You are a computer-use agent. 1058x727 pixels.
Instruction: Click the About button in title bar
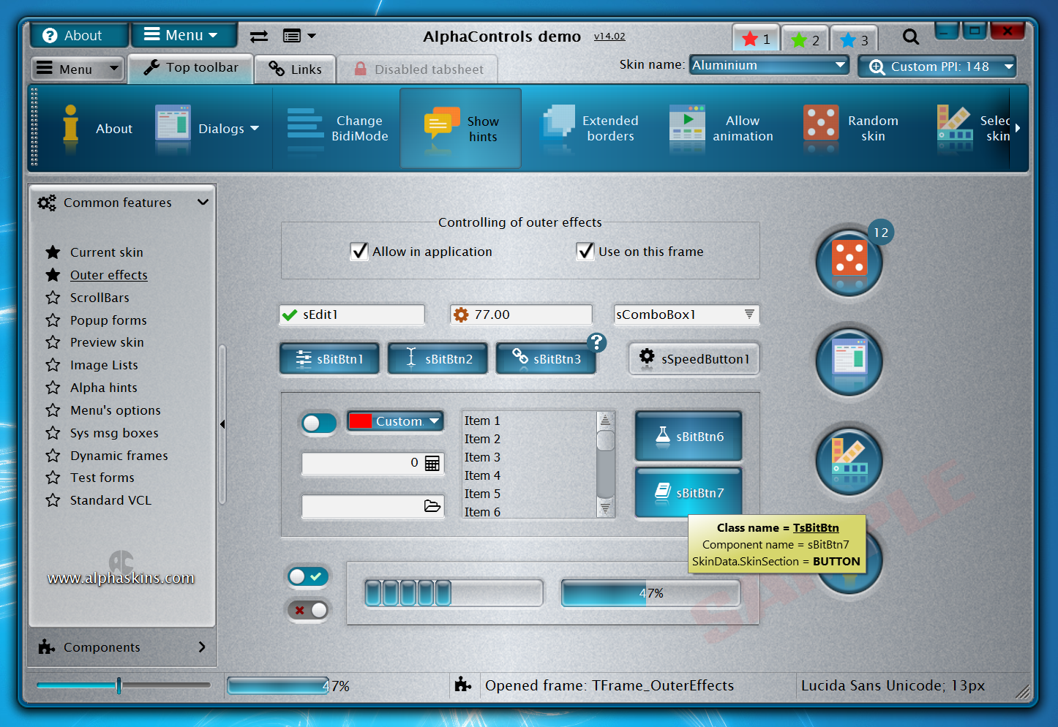79,35
